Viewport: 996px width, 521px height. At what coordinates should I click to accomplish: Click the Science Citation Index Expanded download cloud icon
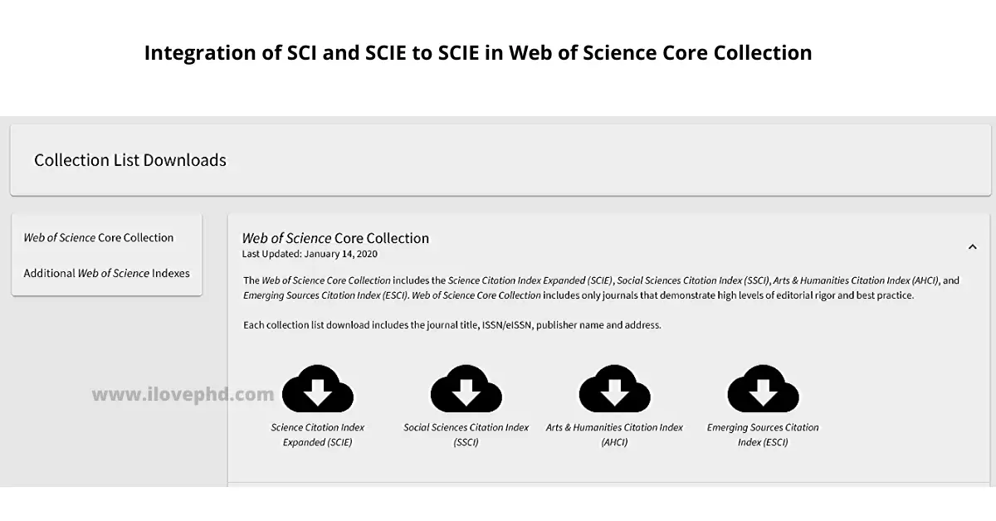(318, 387)
